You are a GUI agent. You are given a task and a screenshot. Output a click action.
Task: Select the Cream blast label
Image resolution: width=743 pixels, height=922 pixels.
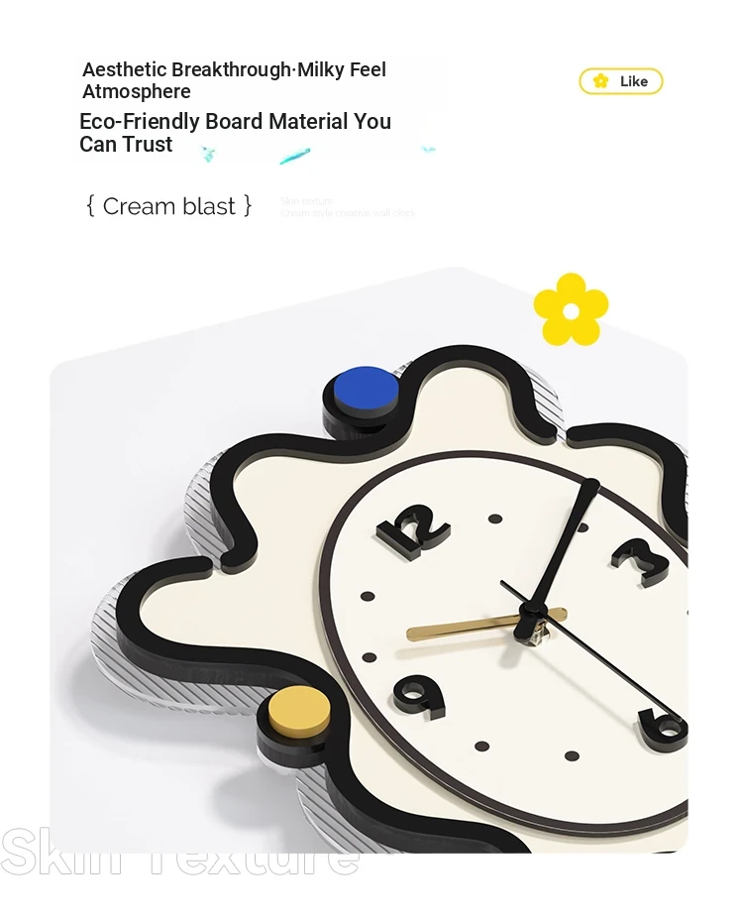coord(169,206)
